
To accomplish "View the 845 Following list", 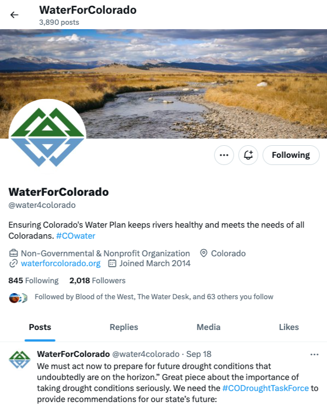I will tap(34, 280).
